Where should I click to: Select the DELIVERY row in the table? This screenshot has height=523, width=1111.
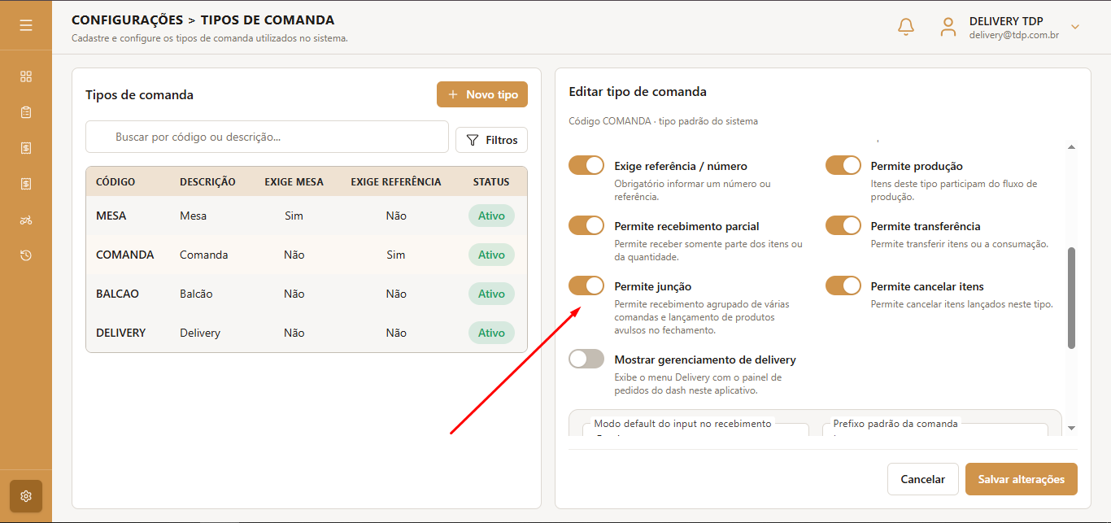tap(307, 333)
